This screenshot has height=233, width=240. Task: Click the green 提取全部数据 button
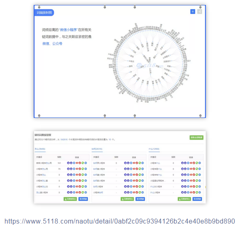tap(197, 137)
